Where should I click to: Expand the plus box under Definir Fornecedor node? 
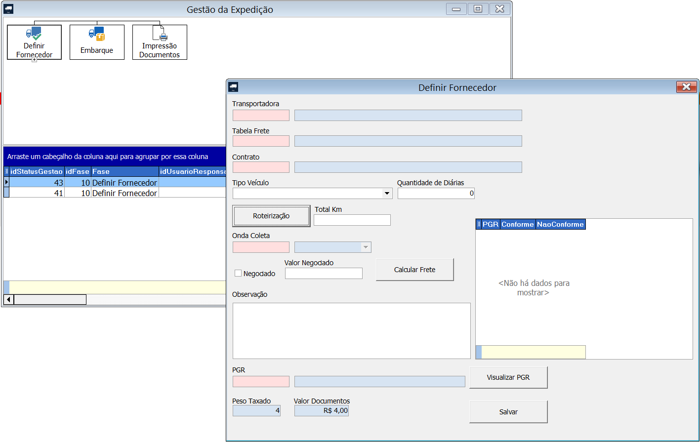click(34, 60)
